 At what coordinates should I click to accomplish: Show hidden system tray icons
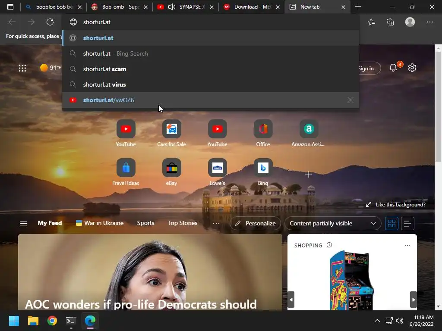tap(377, 321)
